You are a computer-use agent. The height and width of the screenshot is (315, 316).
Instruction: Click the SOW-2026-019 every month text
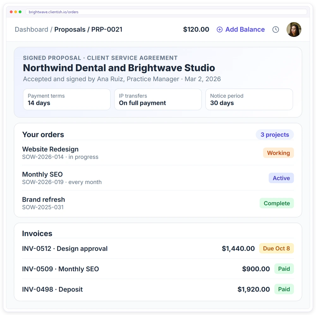pyautogui.click(x=62, y=182)
